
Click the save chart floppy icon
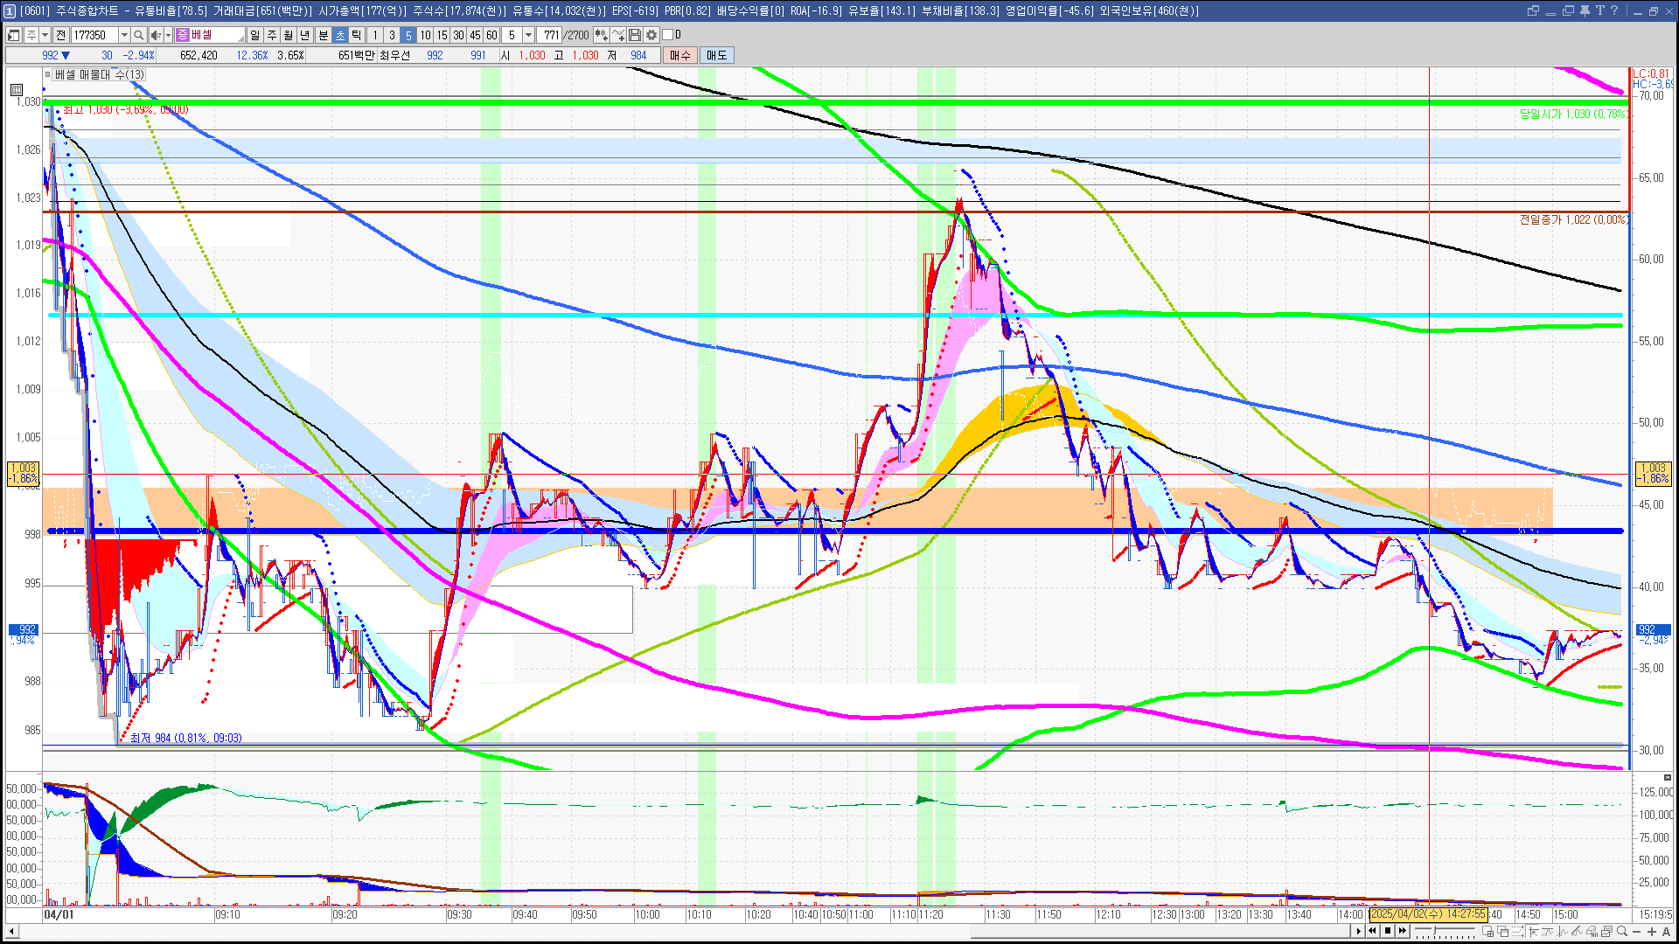tap(635, 35)
